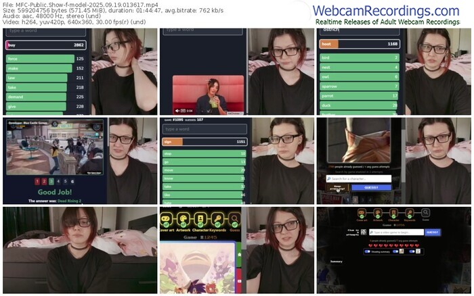474x296 pixels.
Task: Select attempt box 5 under Dead Rising screenshot
Action: pos(65,181)
